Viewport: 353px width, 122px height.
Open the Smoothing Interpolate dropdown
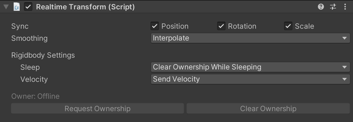[x=250, y=38]
